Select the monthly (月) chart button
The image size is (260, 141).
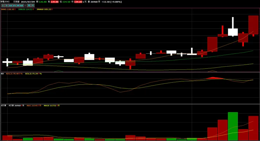33,6
